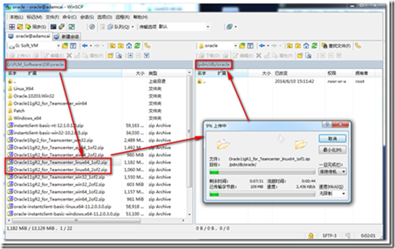Open the 远程(R) menu
395x249 pixels.
click(x=123, y=17)
